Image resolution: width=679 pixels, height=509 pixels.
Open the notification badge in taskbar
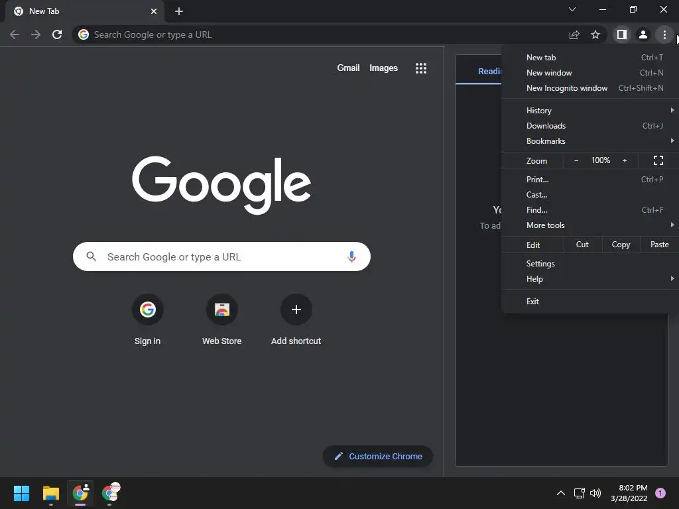[660, 493]
